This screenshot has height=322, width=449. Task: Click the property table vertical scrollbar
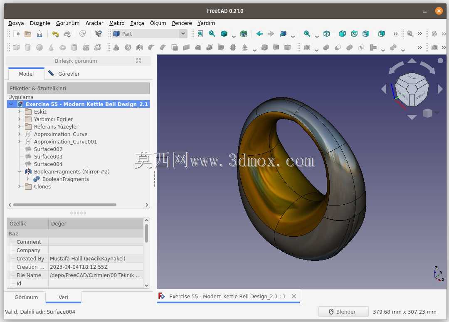coord(147,233)
